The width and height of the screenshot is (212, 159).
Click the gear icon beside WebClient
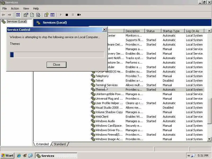point(93,116)
